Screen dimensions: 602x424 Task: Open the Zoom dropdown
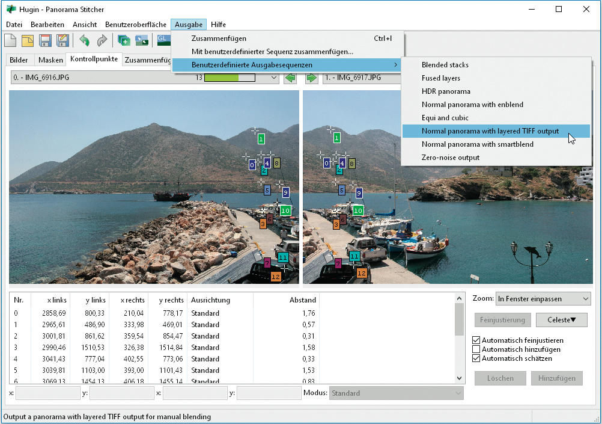tap(543, 299)
